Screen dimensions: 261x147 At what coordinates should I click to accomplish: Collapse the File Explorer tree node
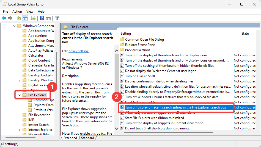pyautogui.click(x=19, y=95)
